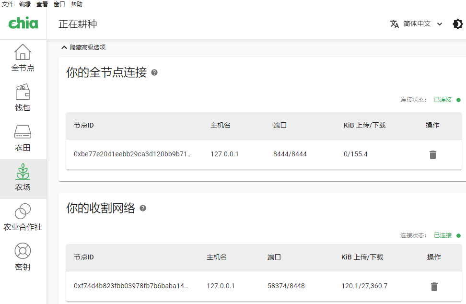This screenshot has width=466, height=304.
Task: Click 127.0.0.1 host in full node table
Action: [x=224, y=154]
